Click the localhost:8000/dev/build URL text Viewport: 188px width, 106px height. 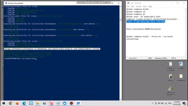[x=143, y=29]
